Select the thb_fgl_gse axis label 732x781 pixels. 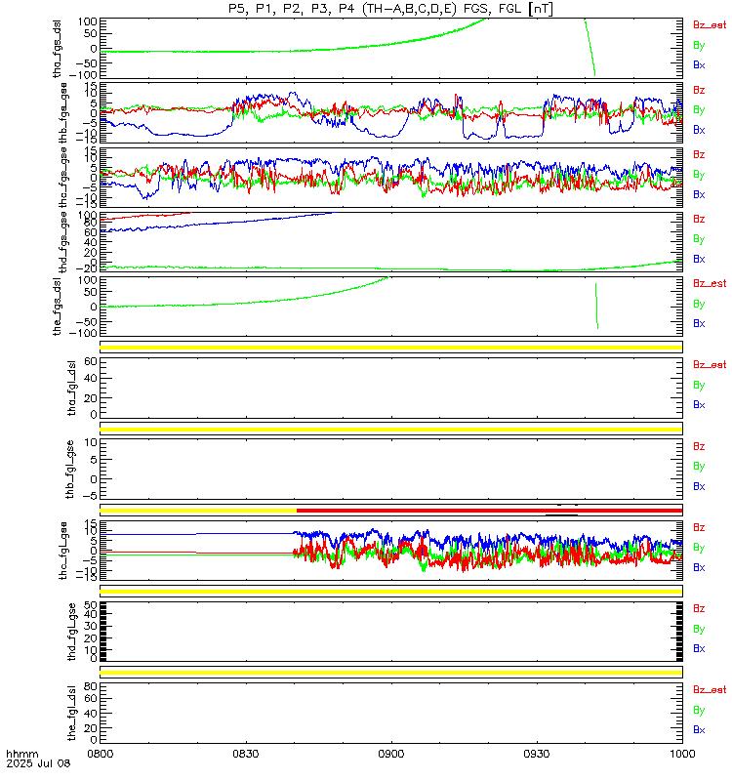click(69, 470)
